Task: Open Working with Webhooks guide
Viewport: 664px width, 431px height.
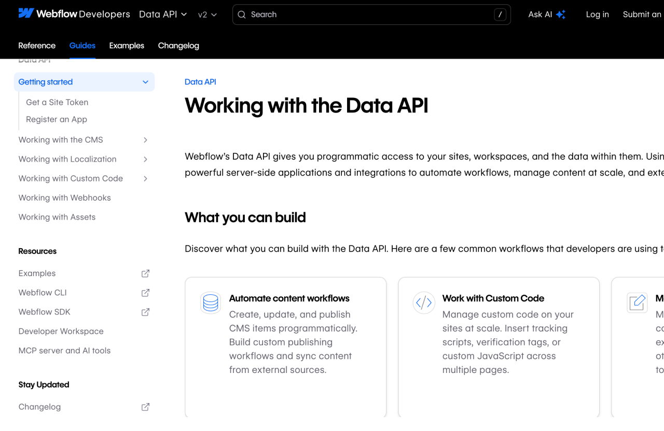Action: [65, 198]
